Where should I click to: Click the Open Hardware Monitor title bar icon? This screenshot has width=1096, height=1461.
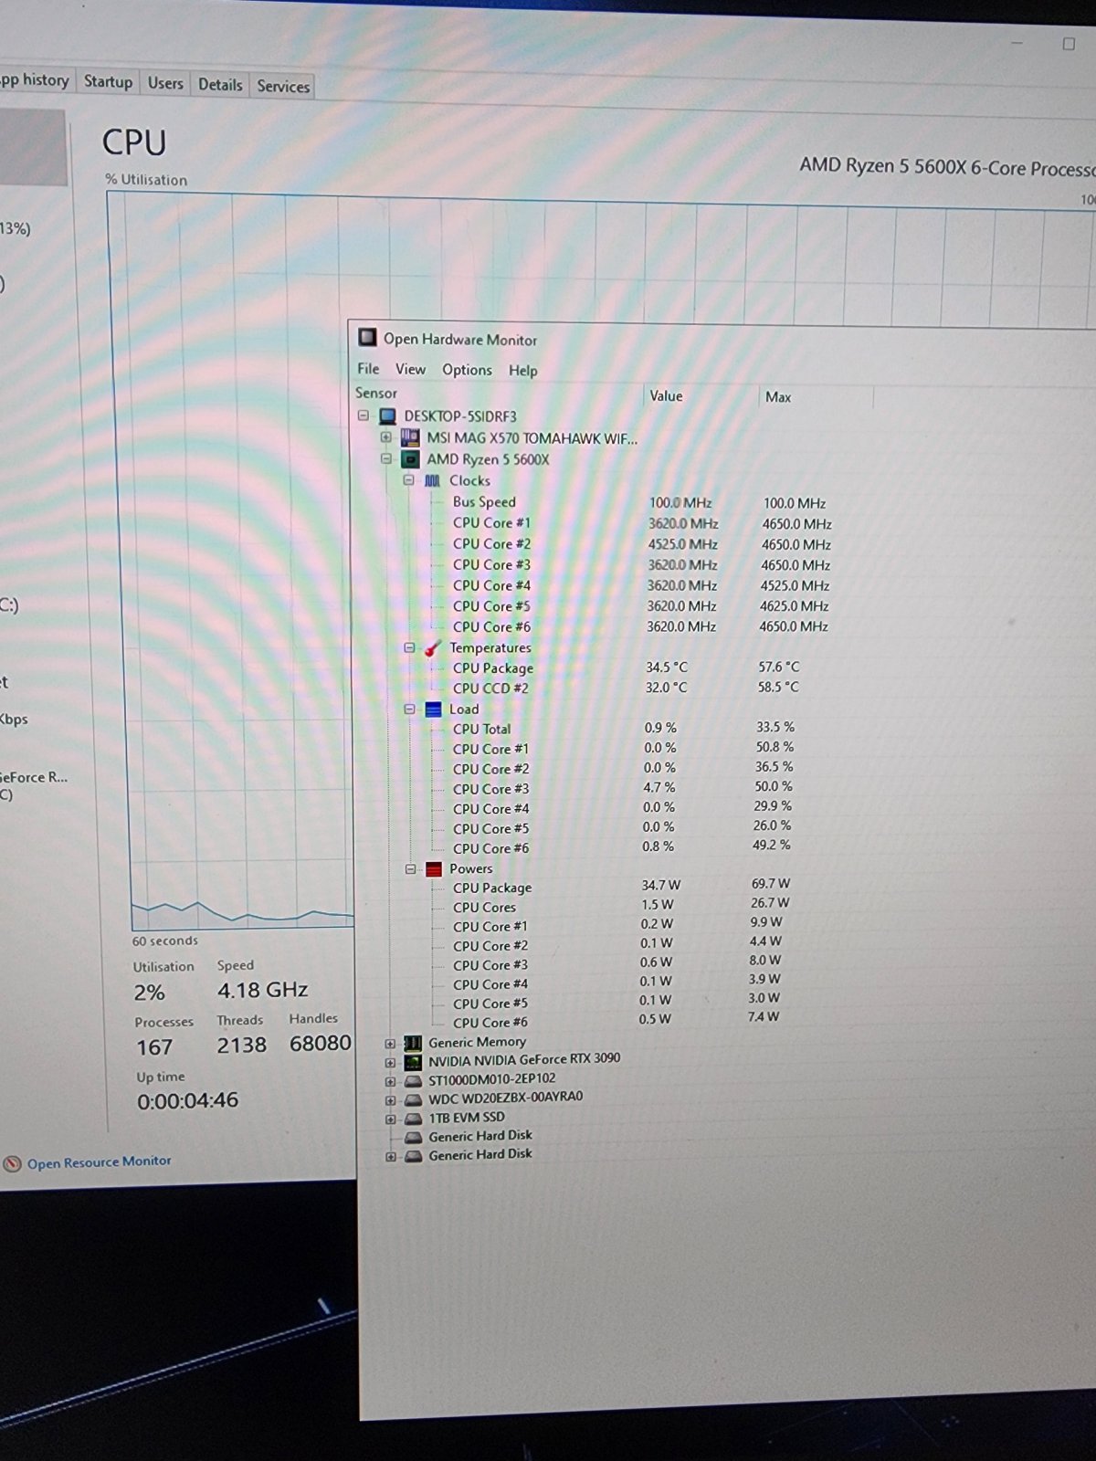pyautogui.click(x=367, y=338)
